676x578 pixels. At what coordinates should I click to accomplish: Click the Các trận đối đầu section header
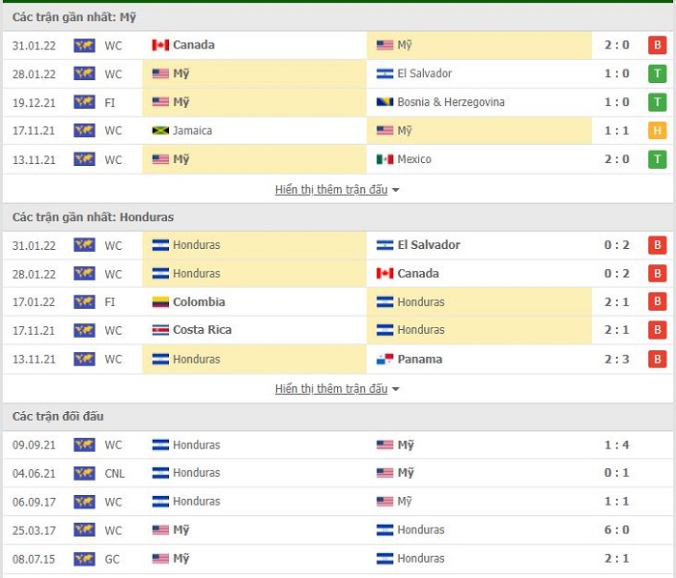click(58, 417)
